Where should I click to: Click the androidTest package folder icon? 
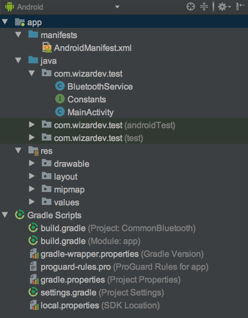[47, 124]
